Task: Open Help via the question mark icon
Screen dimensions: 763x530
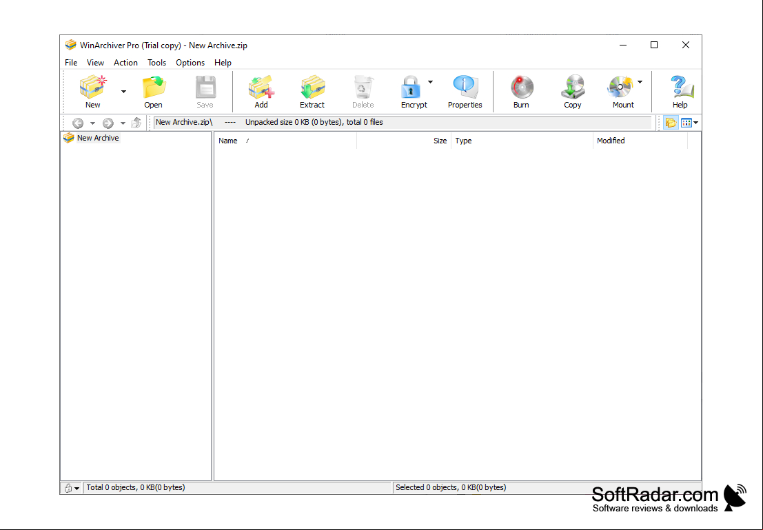Action: (681, 88)
